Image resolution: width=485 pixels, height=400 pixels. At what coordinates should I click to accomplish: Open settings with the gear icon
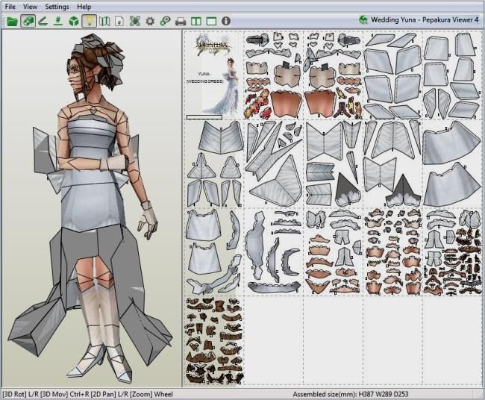point(150,22)
